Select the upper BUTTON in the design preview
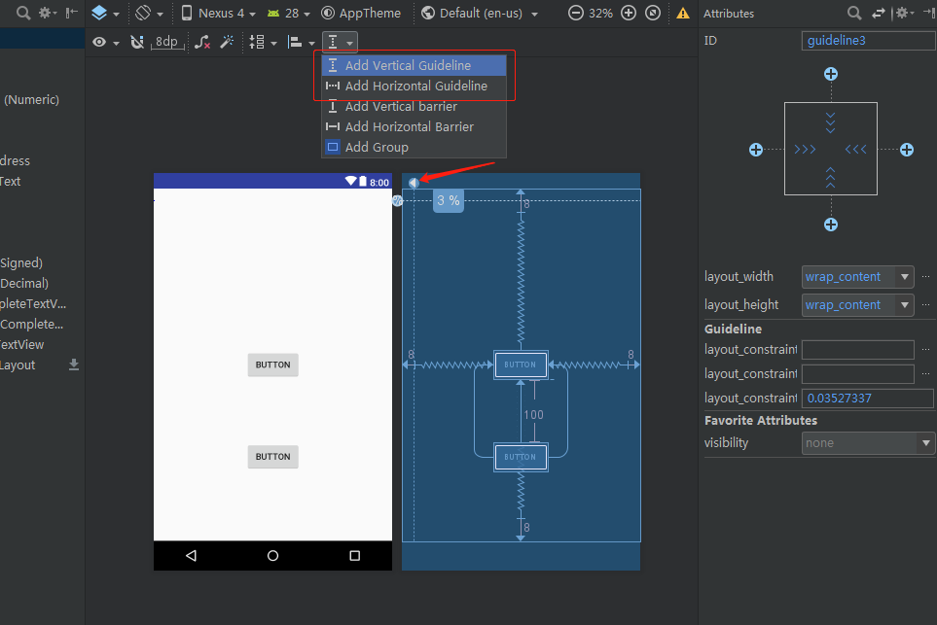Image resolution: width=937 pixels, height=625 pixels. (x=273, y=365)
